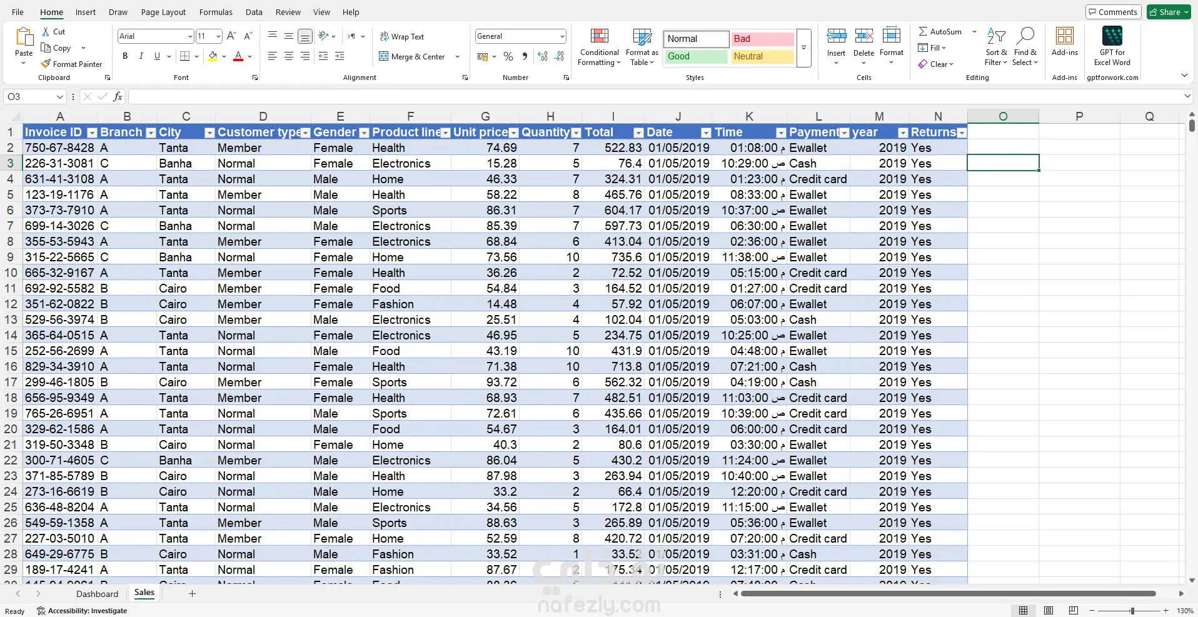Viewport: 1198px width, 617px height.
Task: Click the Cut scissors icon
Action: click(46, 31)
